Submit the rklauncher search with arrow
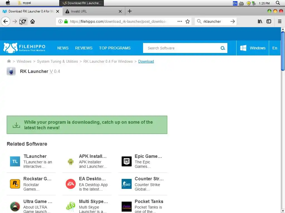Viewport: 285px width, 213px height. [x=232, y=21]
